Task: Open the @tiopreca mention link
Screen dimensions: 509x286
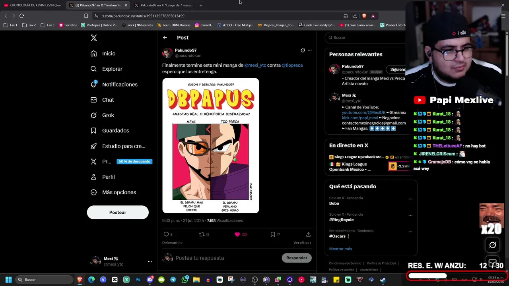Action: 292,65
